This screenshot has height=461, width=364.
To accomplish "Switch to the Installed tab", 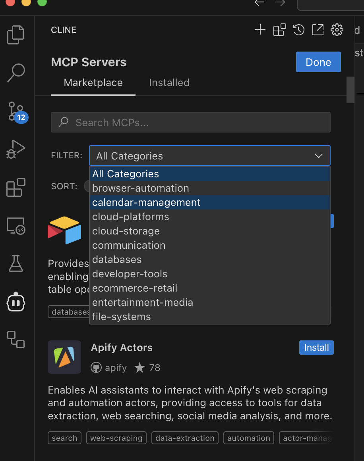I will coord(169,83).
